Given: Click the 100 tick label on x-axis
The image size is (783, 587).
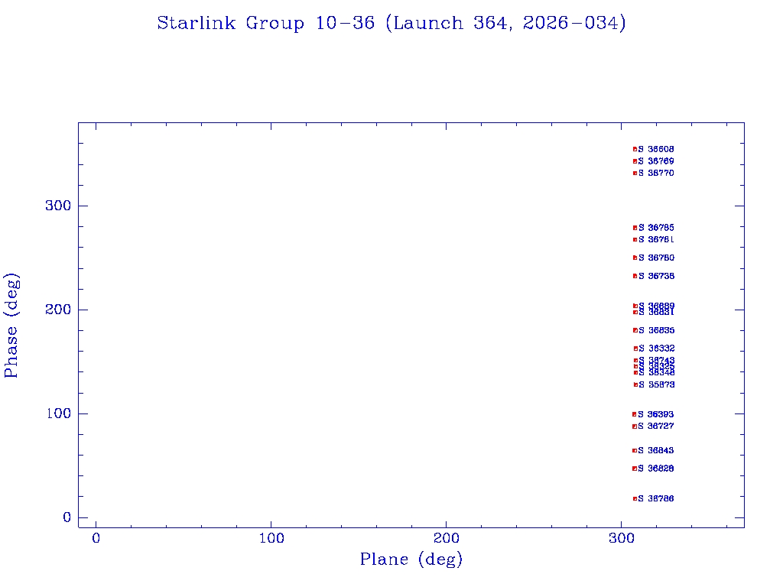Looking at the screenshot, I should click(271, 539).
